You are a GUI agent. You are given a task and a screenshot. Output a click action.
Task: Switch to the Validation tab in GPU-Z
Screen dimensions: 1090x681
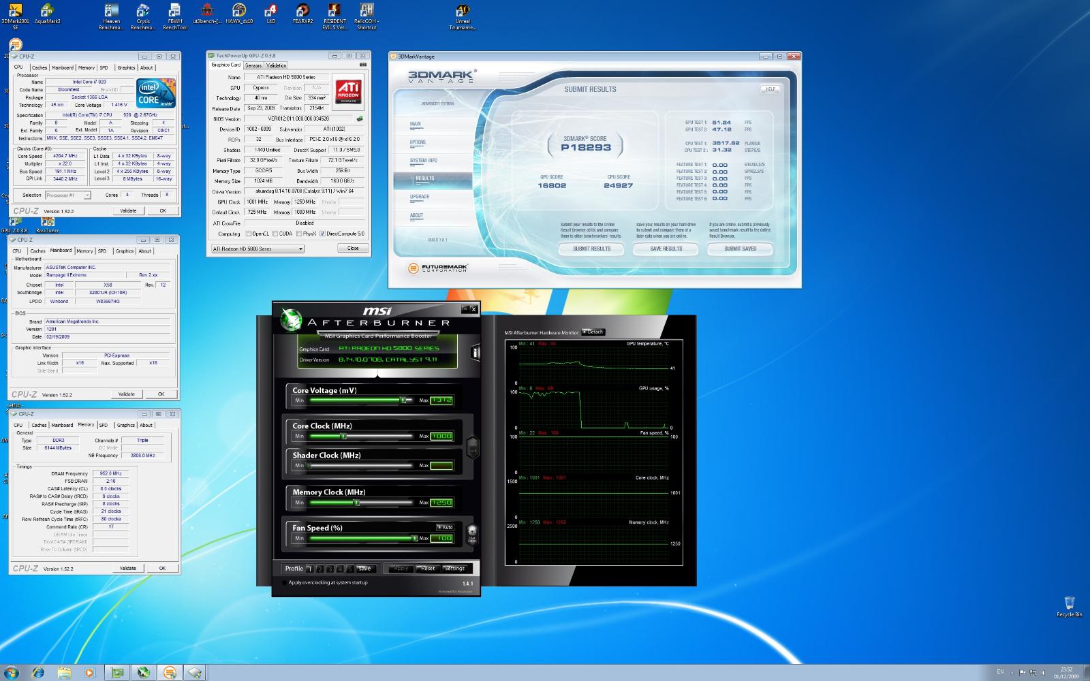276,65
